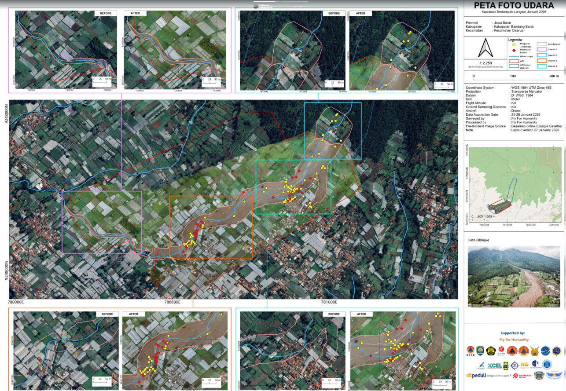566x391 pixels.
Task: Click the teal Daerah 4 legend swatch
Action: [541, 66]
